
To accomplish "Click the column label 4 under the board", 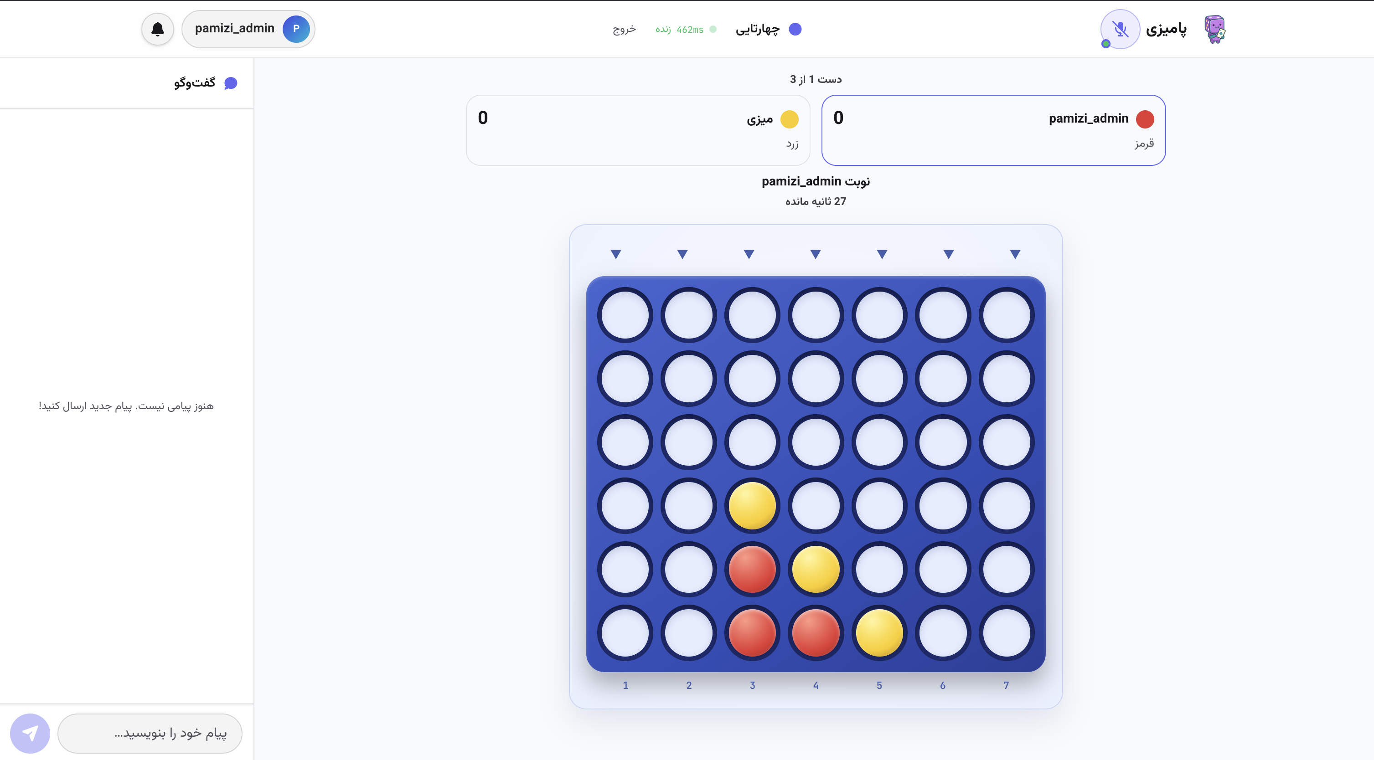I will click(816, 685).
